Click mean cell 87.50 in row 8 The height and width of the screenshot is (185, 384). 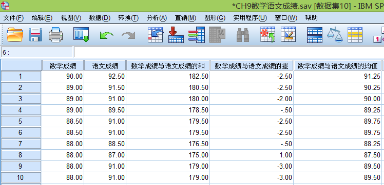tap(337, 155)
